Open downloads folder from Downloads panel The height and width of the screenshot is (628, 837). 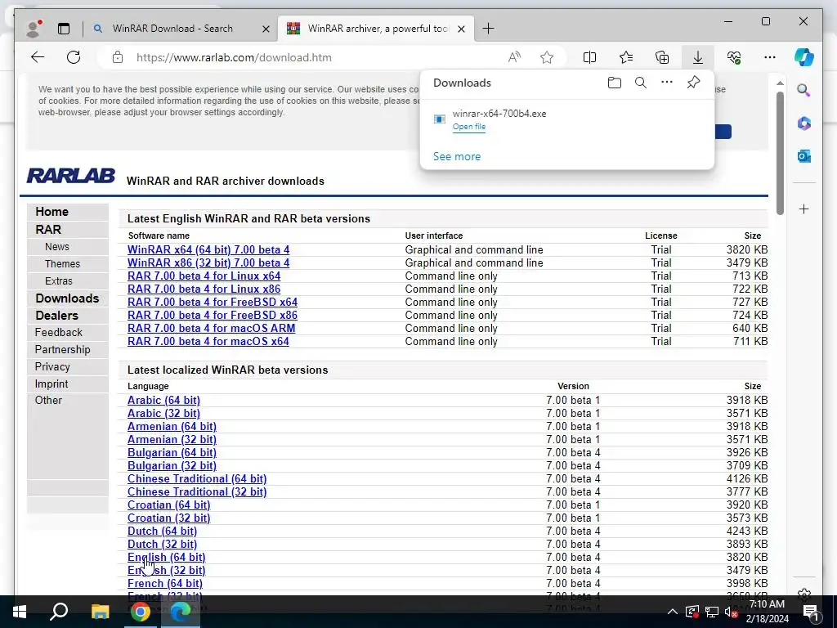coord(615,83)
